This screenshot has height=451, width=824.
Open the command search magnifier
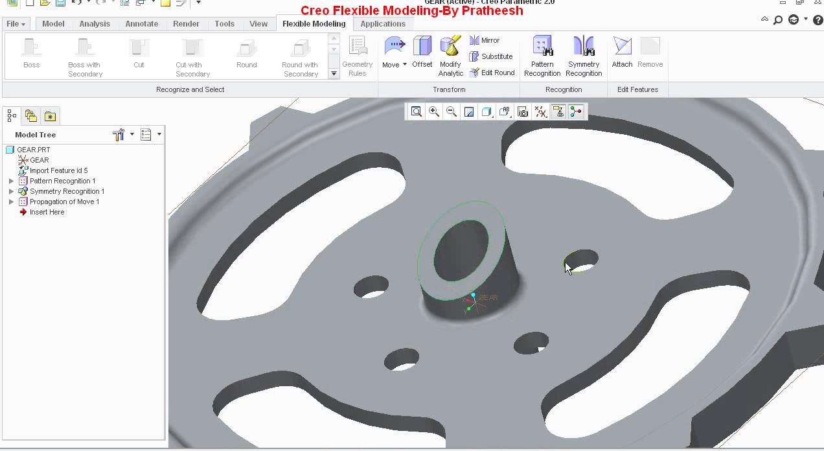click(x=778, y=20)
